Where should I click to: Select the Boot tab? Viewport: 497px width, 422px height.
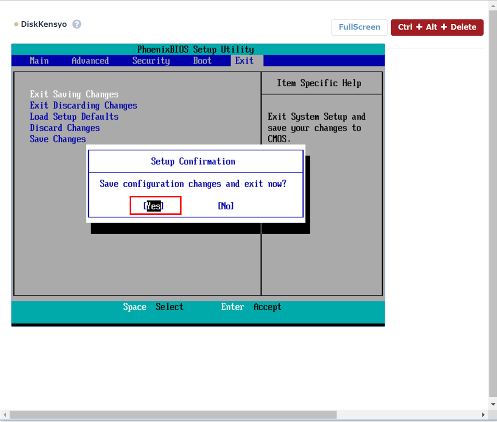tap(202, 61)
